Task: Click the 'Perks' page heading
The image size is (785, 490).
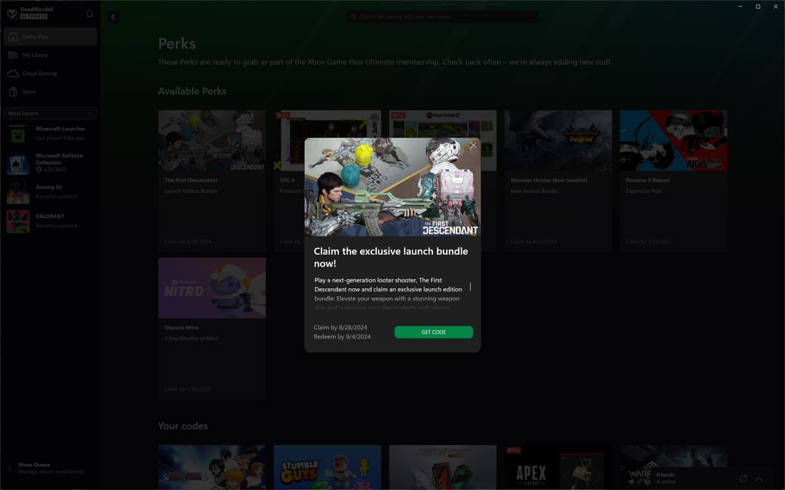Action: coord(177,44)
